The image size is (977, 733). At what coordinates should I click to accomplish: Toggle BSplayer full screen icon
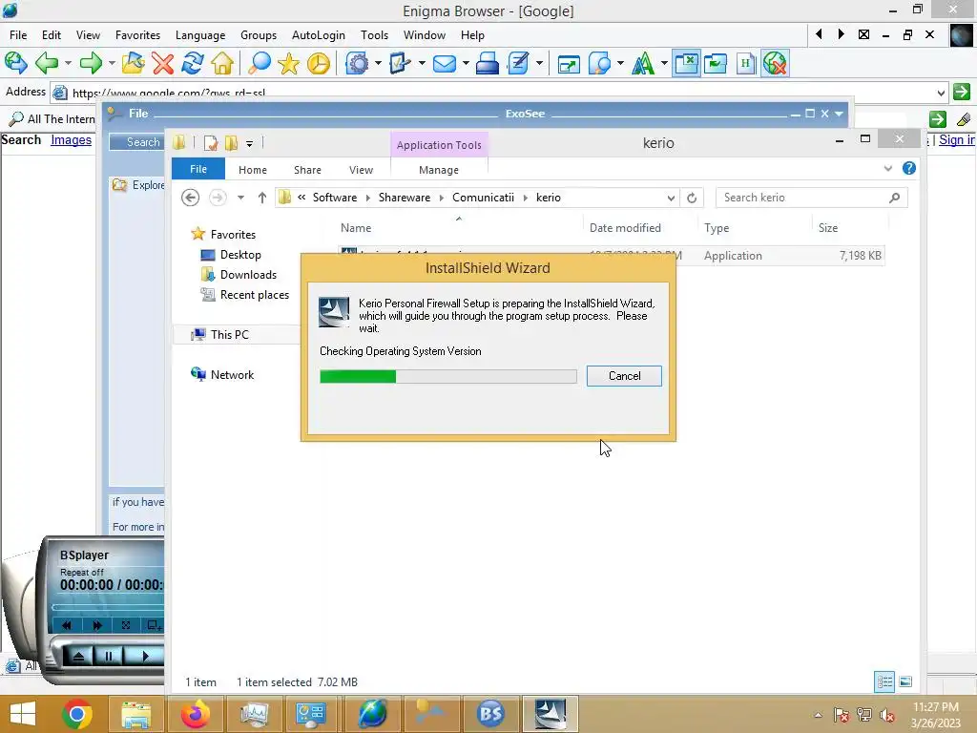pos(126,625)
